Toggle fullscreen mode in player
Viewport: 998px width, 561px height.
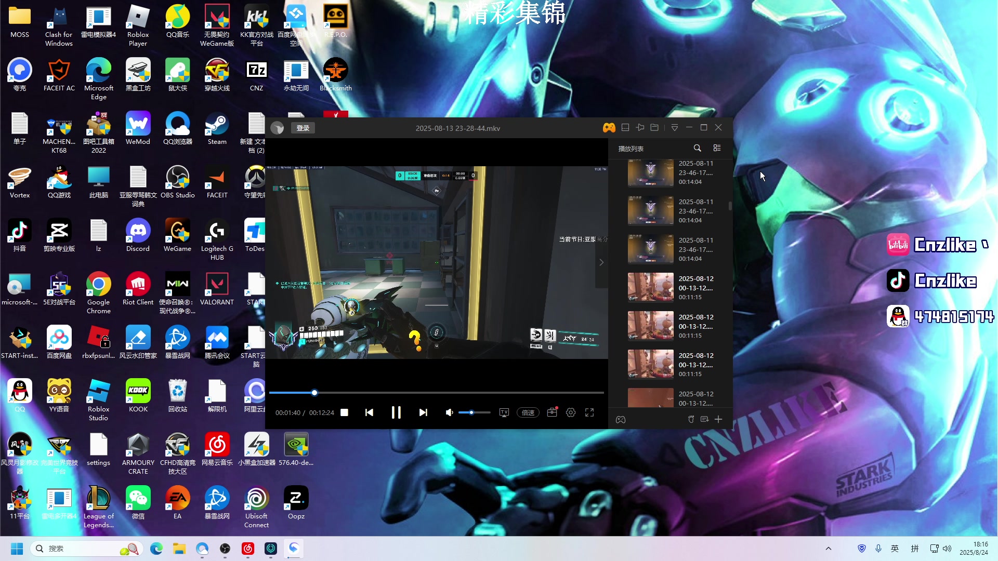[x=589, y=412]
